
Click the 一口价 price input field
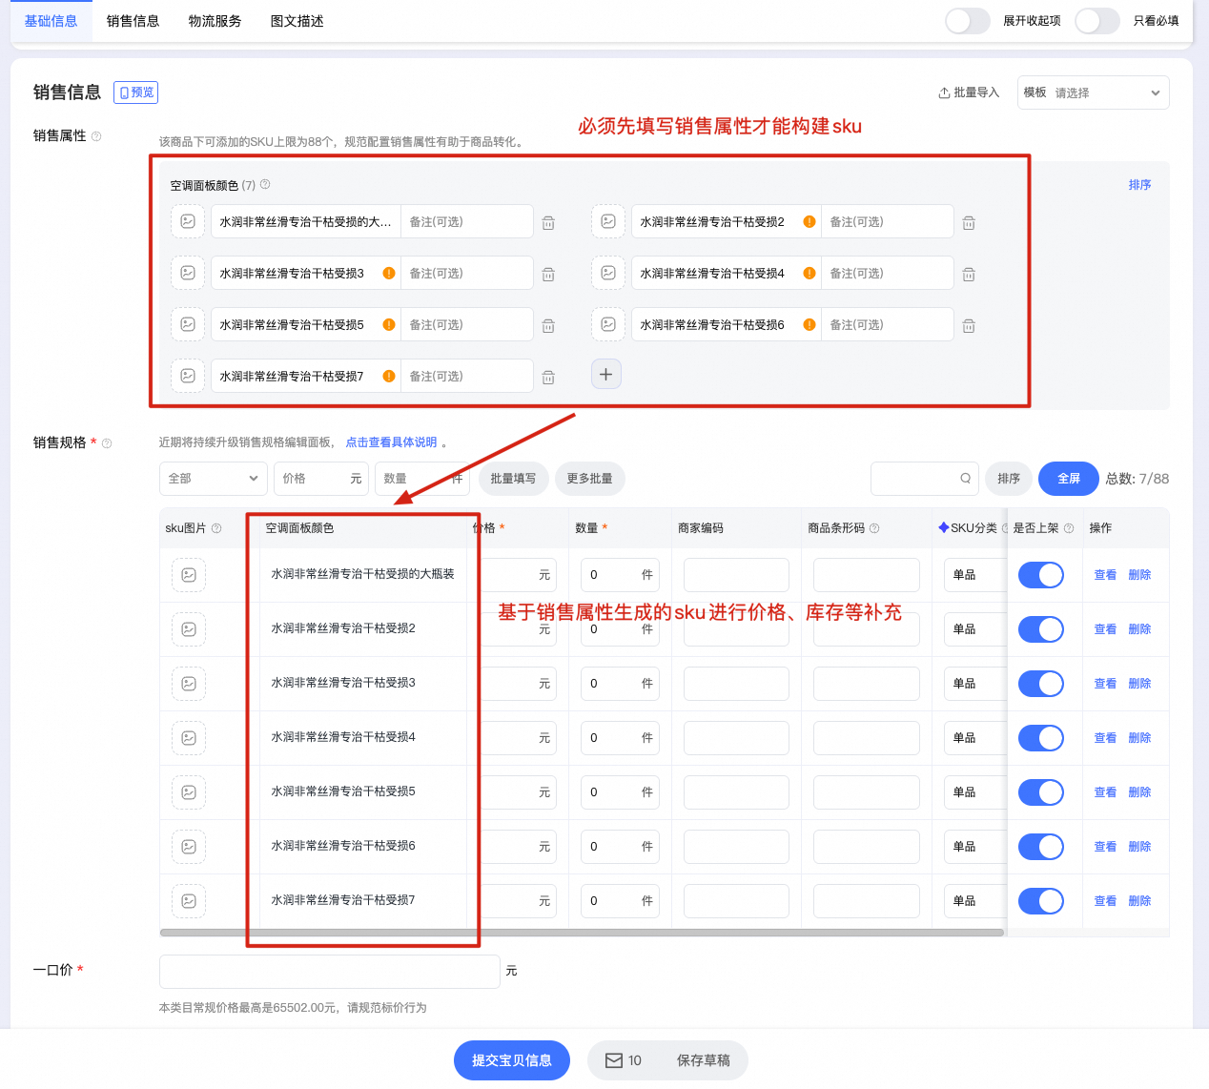(x=330, y=972)
